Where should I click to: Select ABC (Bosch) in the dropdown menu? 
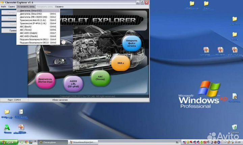pyautogui.click(x=26, y=27)
